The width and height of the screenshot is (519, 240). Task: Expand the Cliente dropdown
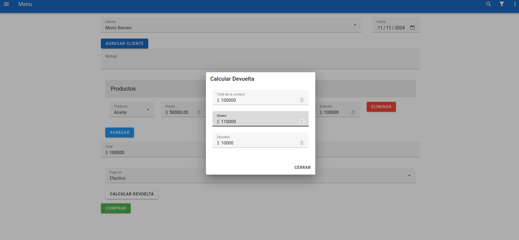pos(355,25)
